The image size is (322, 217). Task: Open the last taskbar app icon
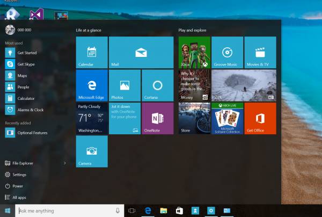pyautogui.click(x=226, y=211)
